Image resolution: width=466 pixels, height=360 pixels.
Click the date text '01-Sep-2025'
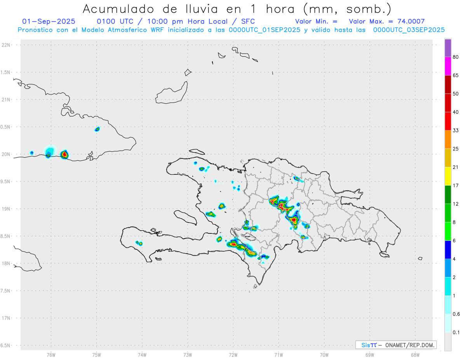coord(49,21)
